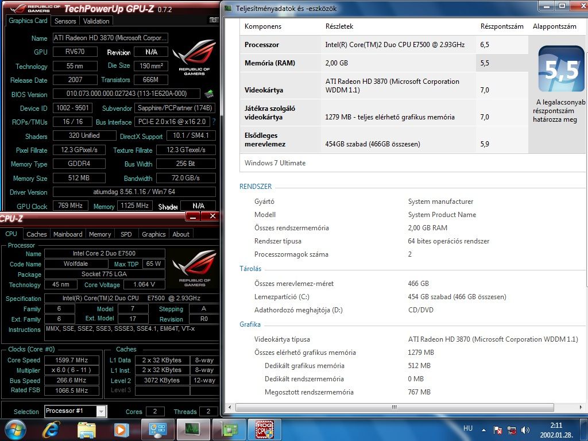Open the Graphics tab in CPU-Z
588x441 pixels.
[154, 234]
